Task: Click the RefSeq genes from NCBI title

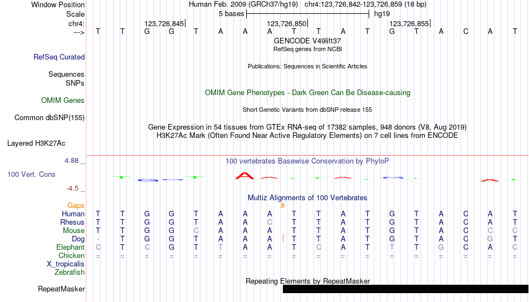Action: click(307, 49)
